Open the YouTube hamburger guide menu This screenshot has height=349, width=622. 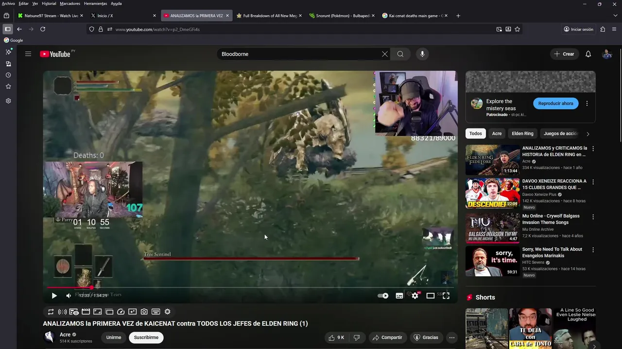(x=28, y=54)
